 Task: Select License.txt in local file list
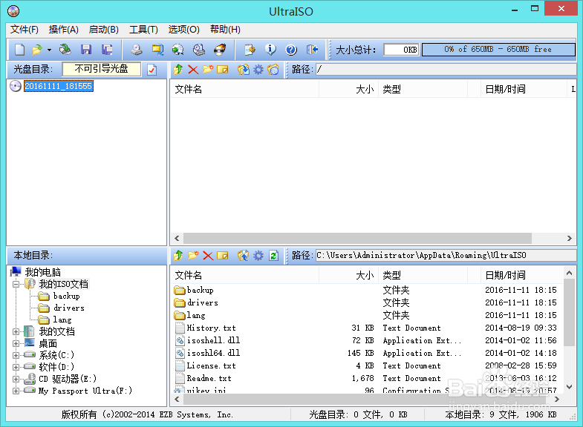211,365
